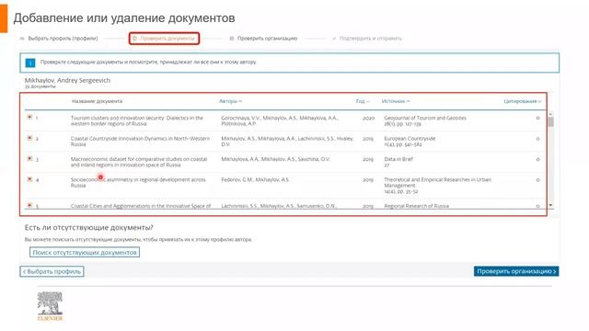The width and height of the screenshot is (589, 331).
Task: Click back button Выбрать профиль
Action: (x=52, y=271)
